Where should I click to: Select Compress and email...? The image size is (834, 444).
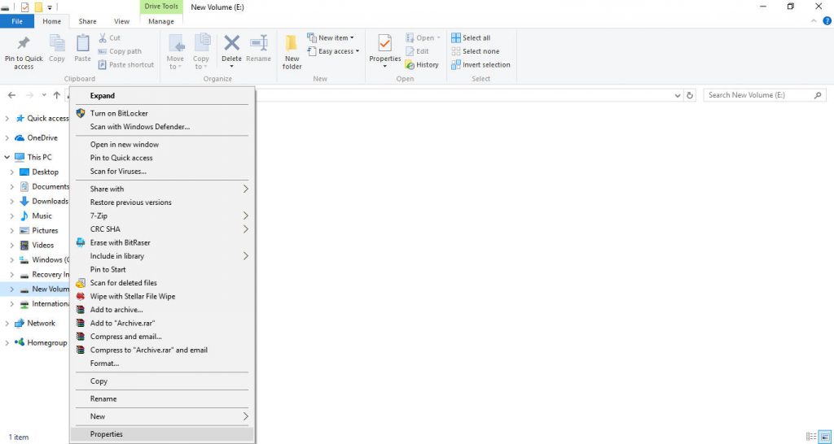pyautogui.click(x=162, y=337)
